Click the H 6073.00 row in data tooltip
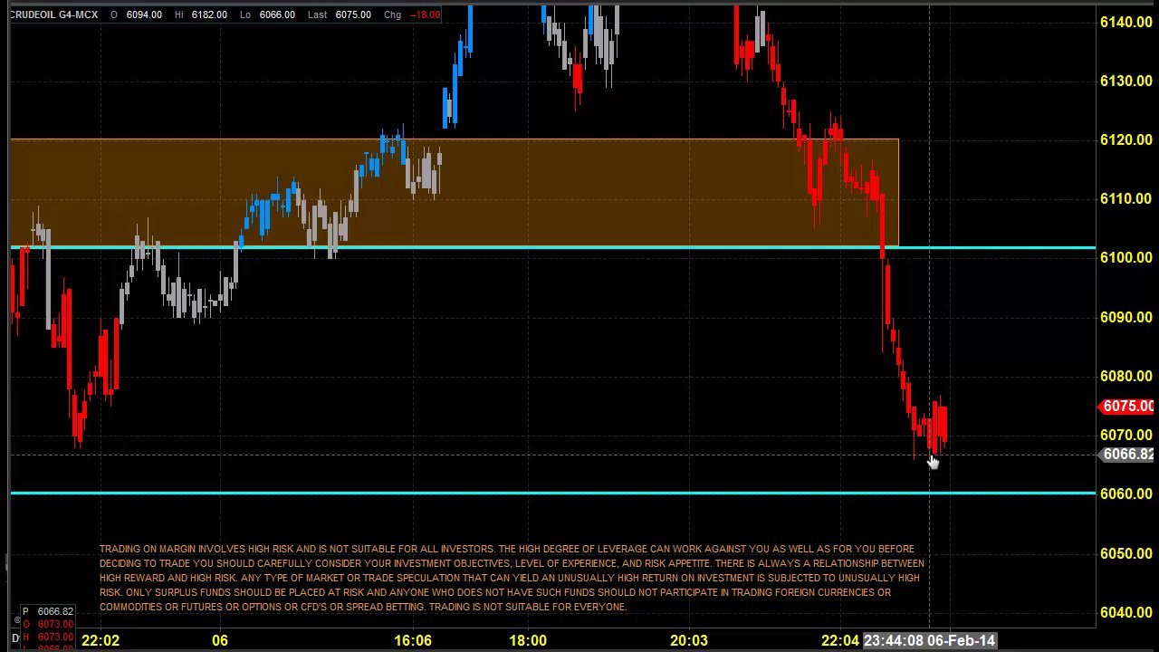Viewport: 1159px width, 652px height. click(48, 638)
